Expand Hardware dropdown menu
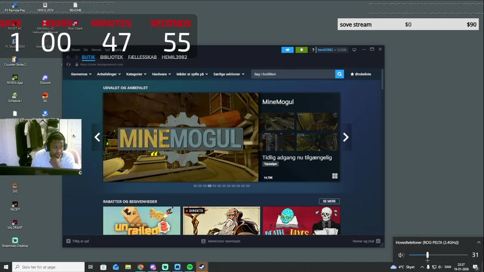 point(161,74)
